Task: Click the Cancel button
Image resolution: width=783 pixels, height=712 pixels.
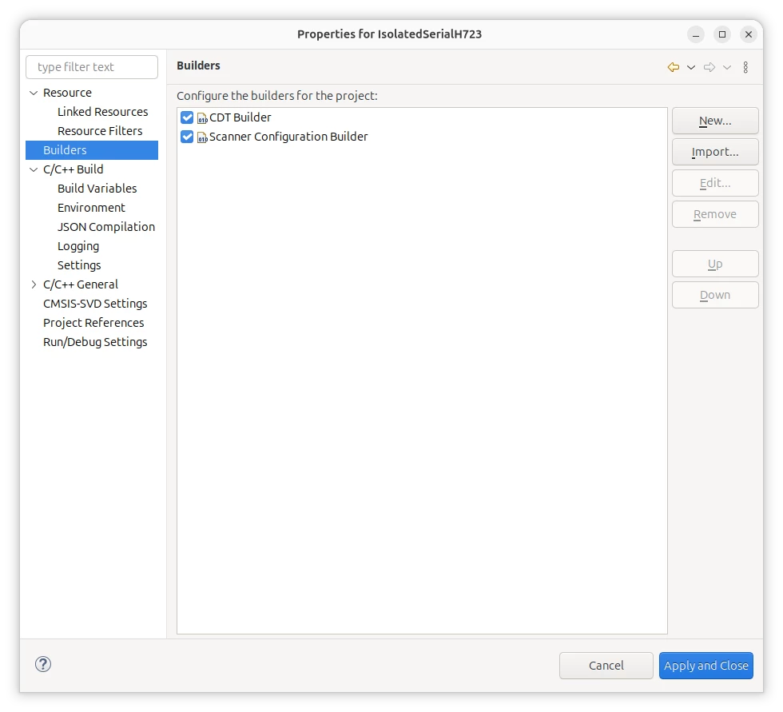Action: click(606, 666)
